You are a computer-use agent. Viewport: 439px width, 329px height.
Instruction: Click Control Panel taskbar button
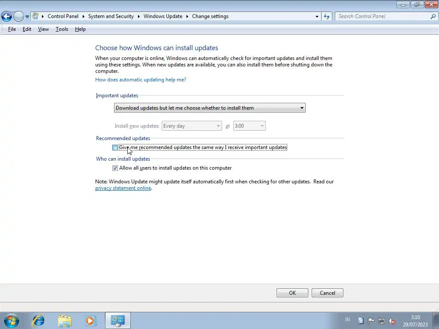(117, 320)
